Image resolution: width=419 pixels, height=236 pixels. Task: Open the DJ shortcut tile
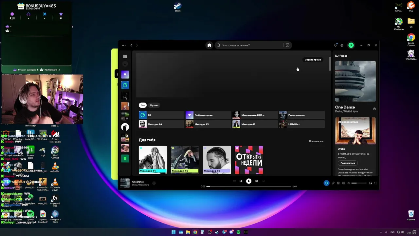click(x=161, y=115)
